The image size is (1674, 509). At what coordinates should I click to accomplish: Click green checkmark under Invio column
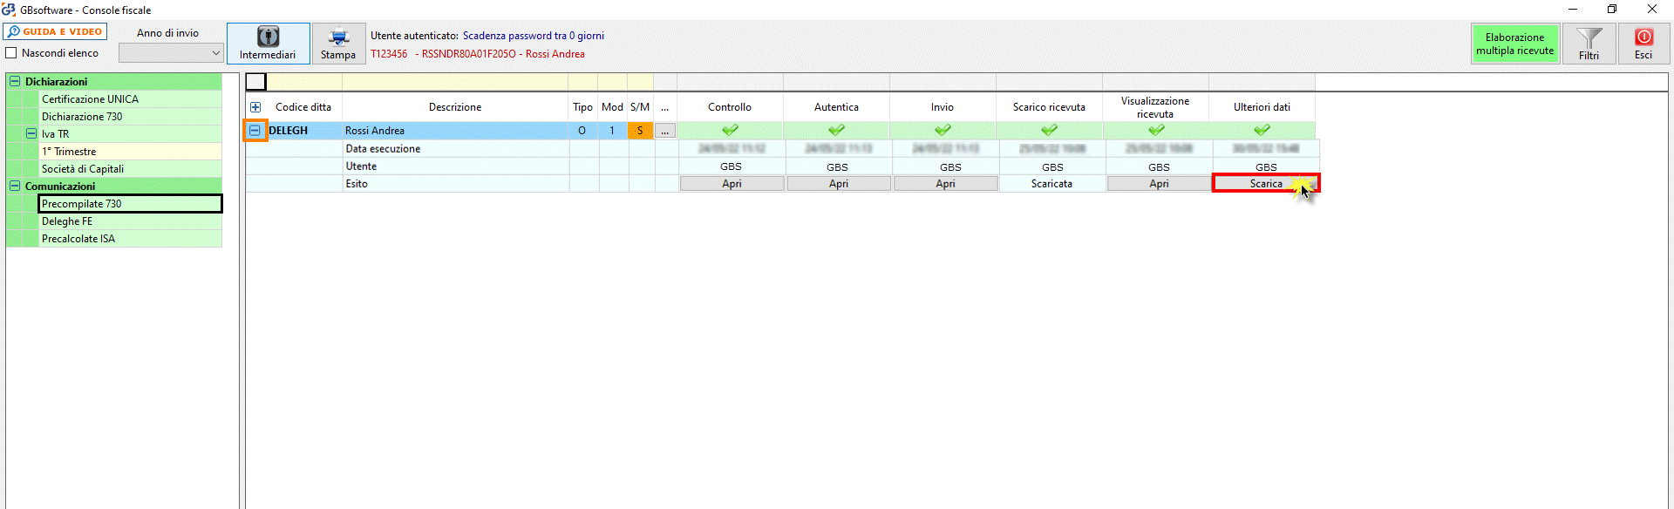(x=942, y=130)
